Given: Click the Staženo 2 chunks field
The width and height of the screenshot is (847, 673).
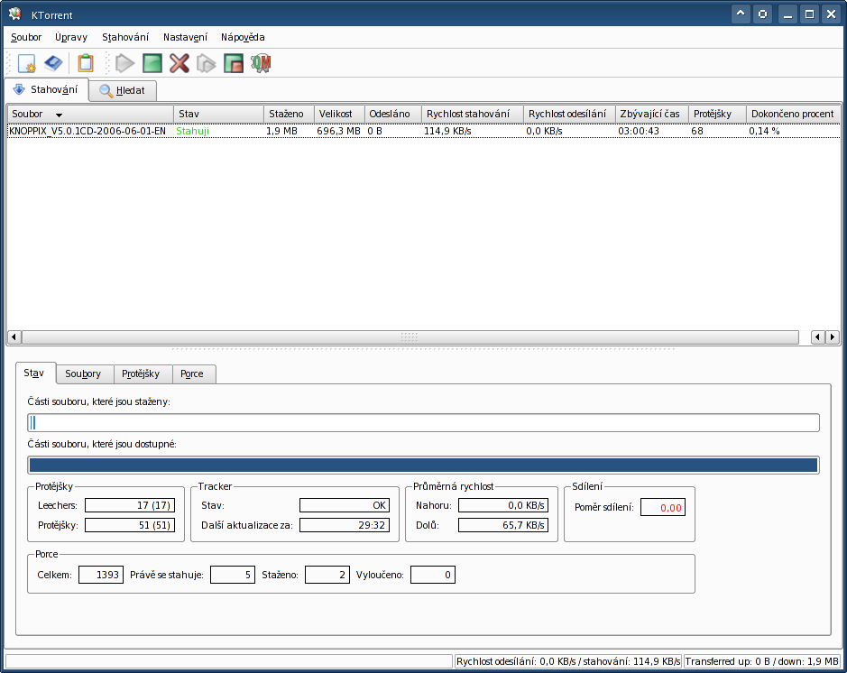Looking at the screenshot, I should click(327, 575).
